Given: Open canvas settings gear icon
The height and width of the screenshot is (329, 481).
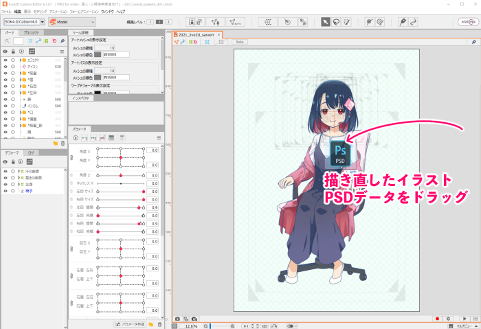Looking at the screenshot, I should (x=448, y=319).
